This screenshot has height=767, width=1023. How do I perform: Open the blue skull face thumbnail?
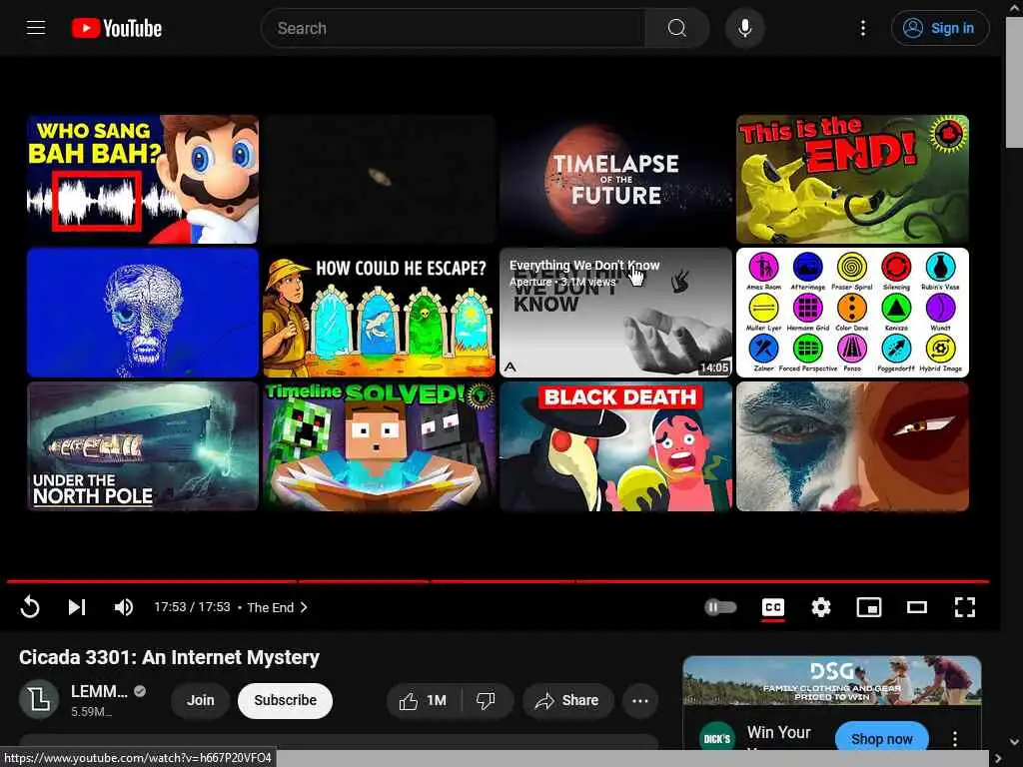coord(143,313)
